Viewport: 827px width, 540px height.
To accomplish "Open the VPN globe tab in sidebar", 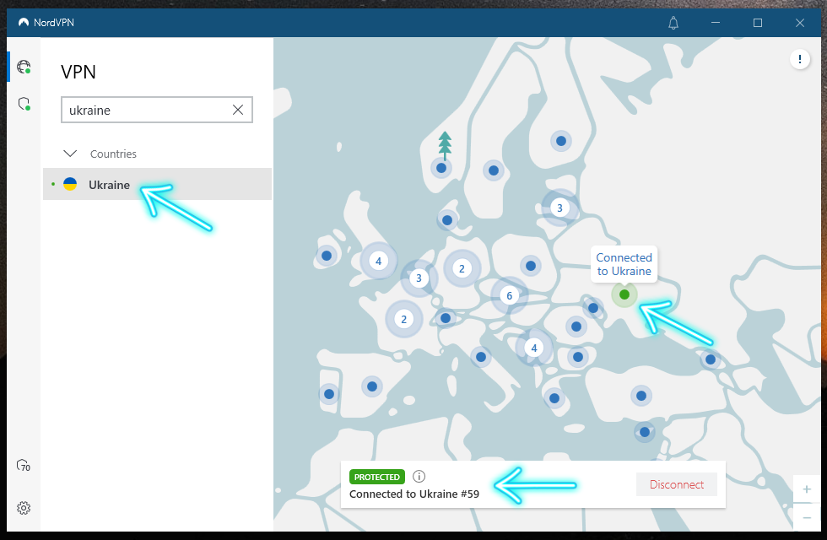I will point(24,67).
